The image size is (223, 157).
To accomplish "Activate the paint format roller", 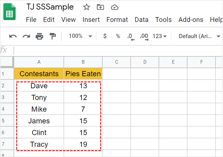I will tap(53, 36).
